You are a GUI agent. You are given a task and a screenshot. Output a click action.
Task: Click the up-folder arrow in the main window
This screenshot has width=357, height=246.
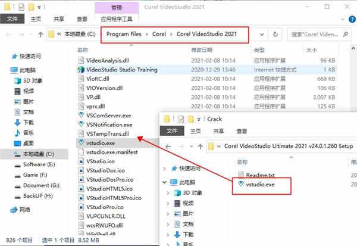[40, 35]
